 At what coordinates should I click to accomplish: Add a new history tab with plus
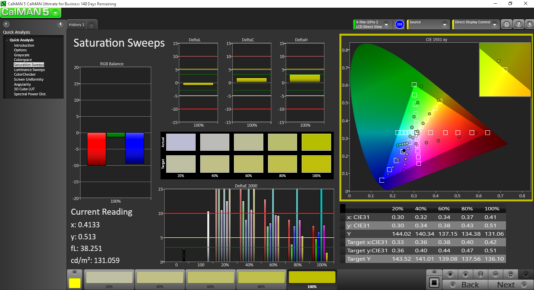click(91, 25)
